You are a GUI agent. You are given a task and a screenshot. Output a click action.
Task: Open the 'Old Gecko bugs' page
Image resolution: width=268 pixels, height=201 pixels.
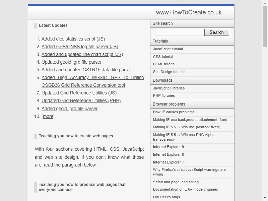(192, 197)
